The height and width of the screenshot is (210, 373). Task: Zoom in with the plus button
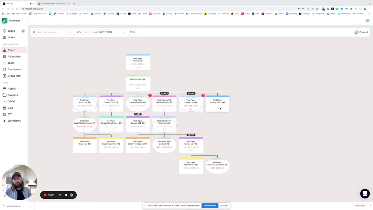[86, 32]
